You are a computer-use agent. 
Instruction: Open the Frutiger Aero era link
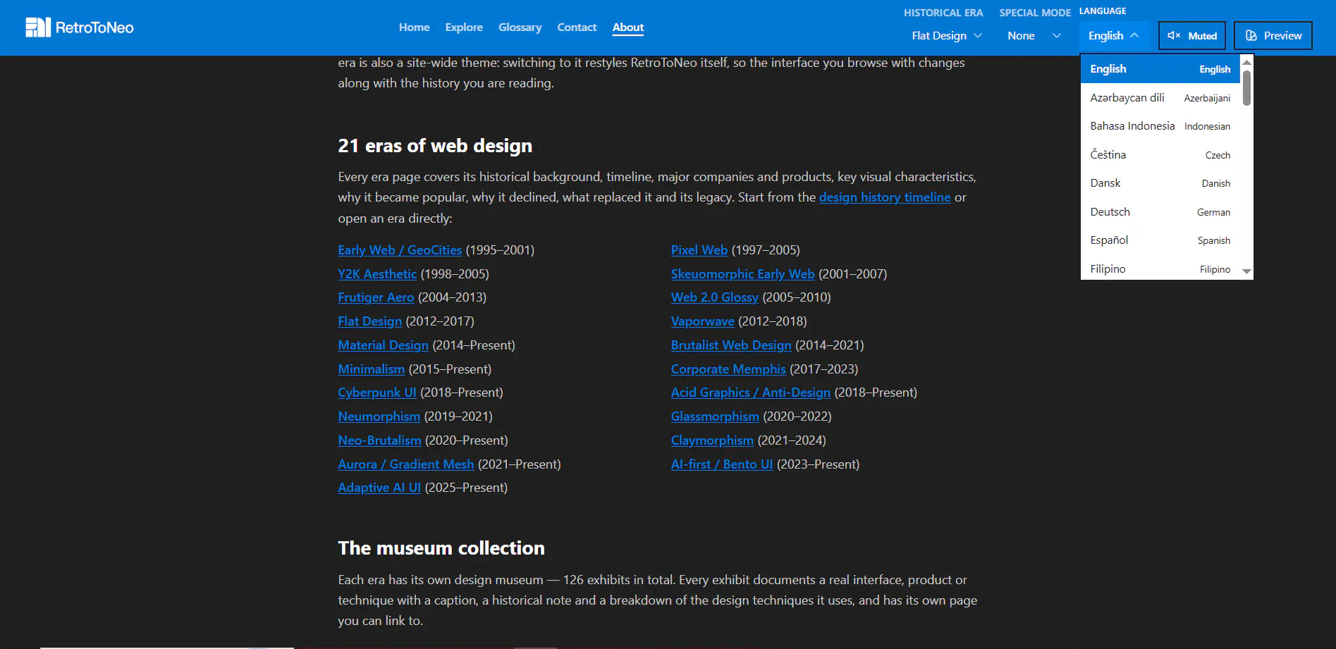pyautogui.click(x=376, y=297)
